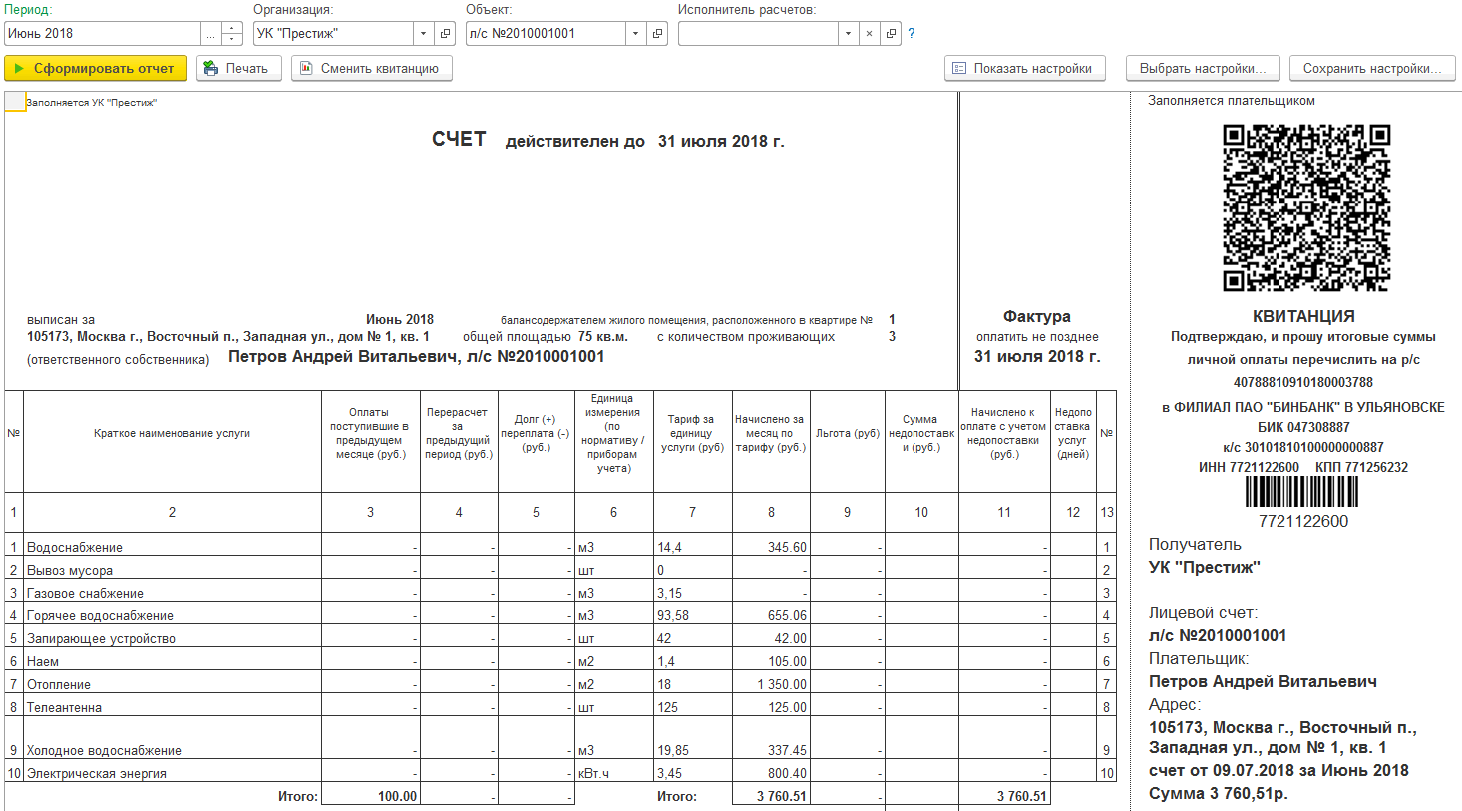Clear the Исполнитель расчетов field with the x icon
Screen dimensions: 1462x811
pyautogui.click(x=869, y=34)
